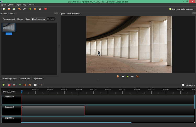Click the 00:00:00:01 timecode display
Viewport: 196px width, 127px height.
(x=9, y=92)
